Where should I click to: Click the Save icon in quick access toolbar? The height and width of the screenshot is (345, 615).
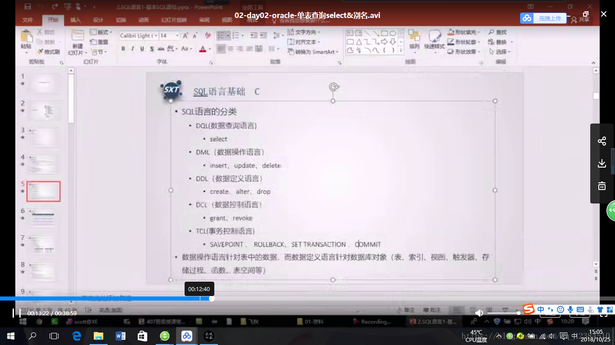tap(27, 6)
